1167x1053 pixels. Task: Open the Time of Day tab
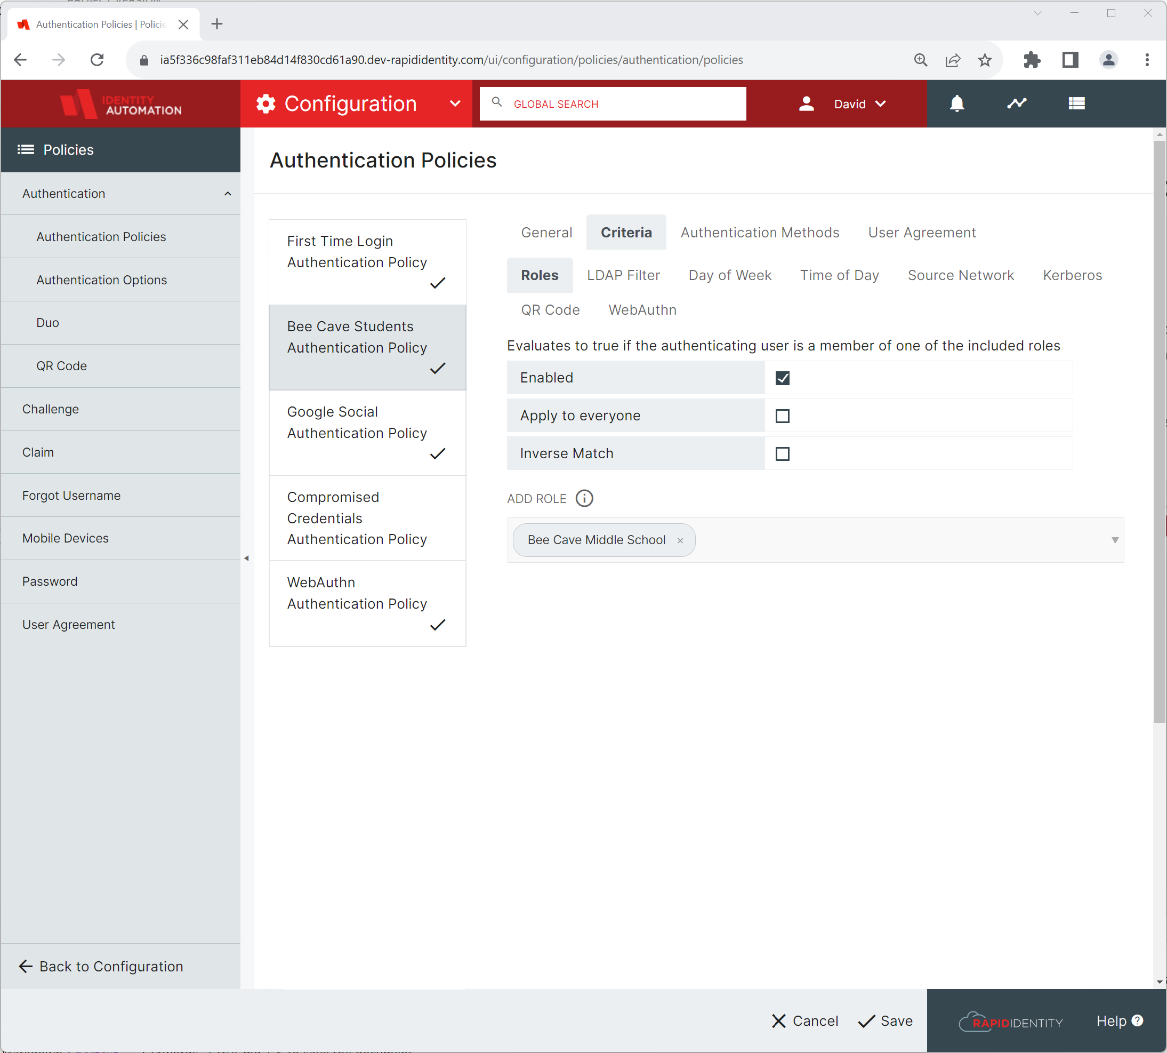(x=840, y=275)
